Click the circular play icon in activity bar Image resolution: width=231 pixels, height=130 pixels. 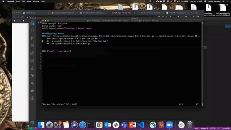(32, 98)
